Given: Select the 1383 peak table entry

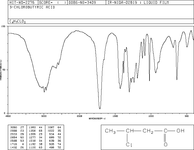Looking at the screenshot, I should pos(32,127).
